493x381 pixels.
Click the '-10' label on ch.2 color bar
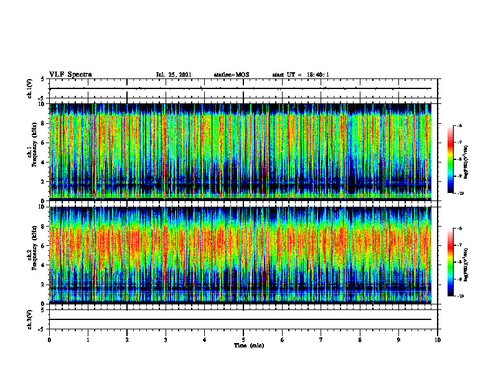click(x=461, y=296)
